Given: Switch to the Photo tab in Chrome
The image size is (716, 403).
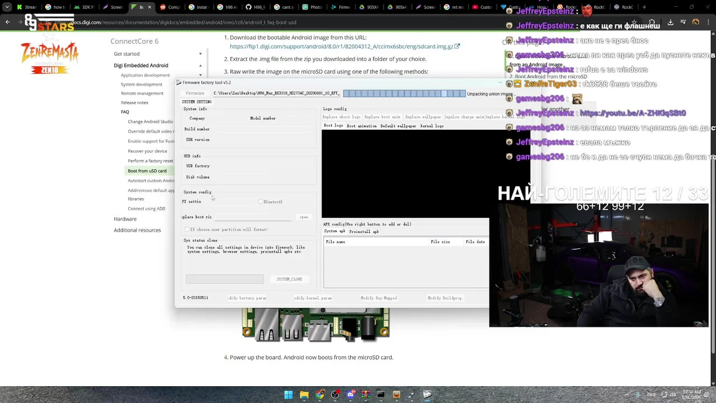Looking at the screenshot, I should (312, 7).
